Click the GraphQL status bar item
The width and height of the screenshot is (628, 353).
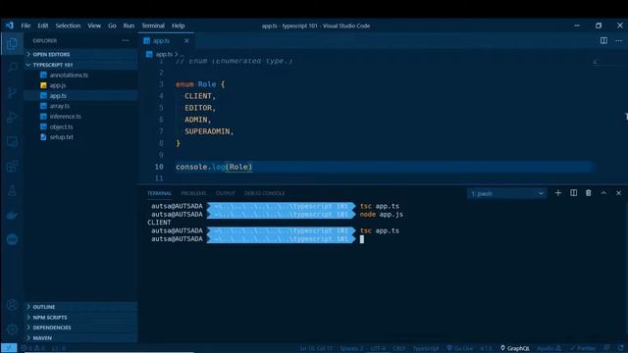click(514, 348)
